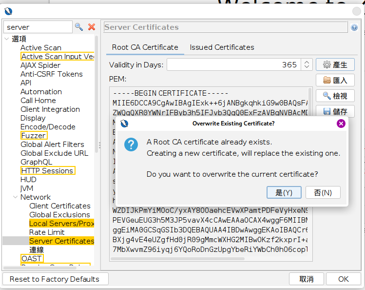Increase Validity in Days stepper up arrow

(307, 62)
